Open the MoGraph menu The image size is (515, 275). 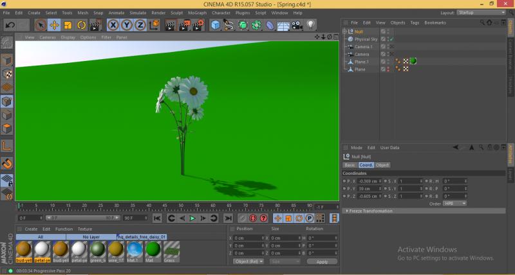click(197, 13)
